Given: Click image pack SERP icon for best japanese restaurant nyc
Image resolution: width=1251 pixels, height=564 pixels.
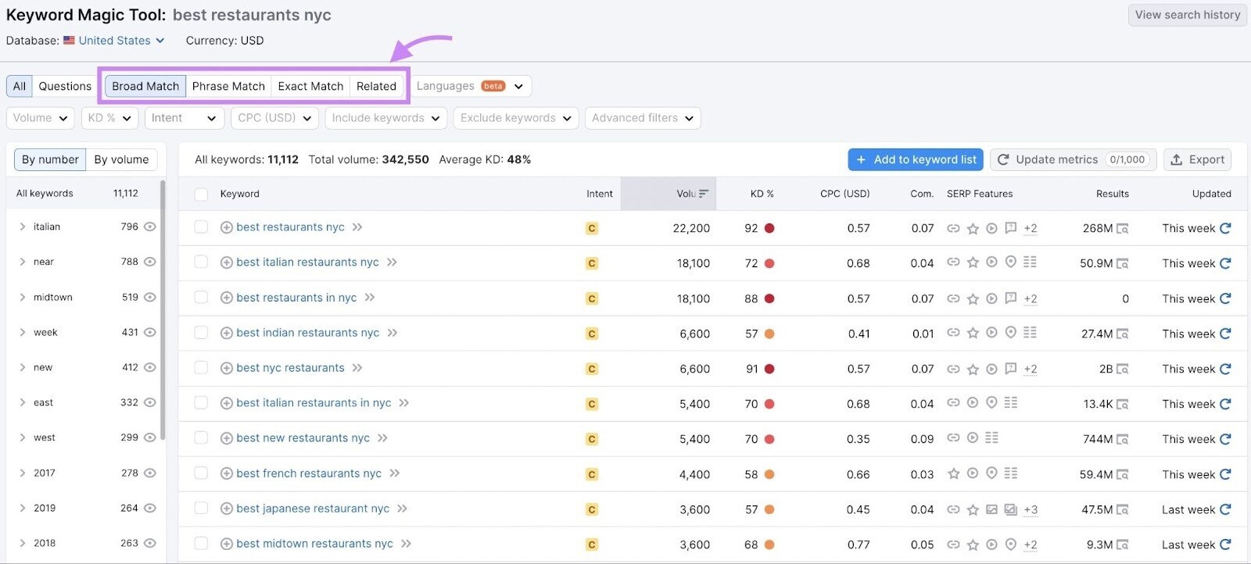Looking at the screenshot, I should pos(991,509).
